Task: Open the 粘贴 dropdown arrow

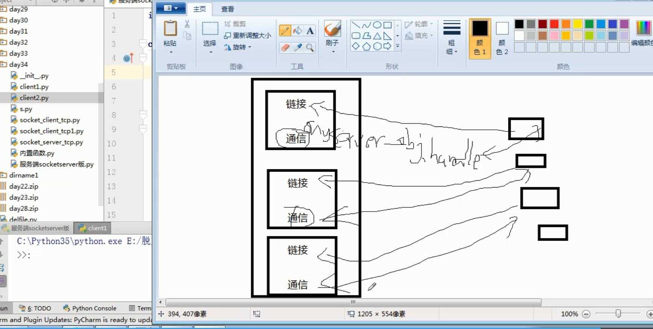Action: click(170, 52)
